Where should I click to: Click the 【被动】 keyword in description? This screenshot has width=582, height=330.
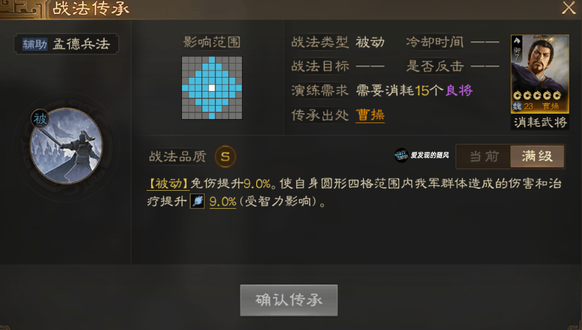click(x=168, y=183)
